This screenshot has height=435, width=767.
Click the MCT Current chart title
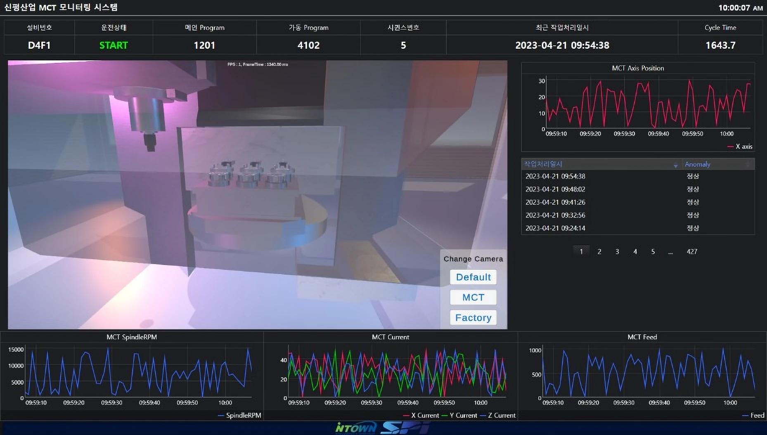(390, 337)
